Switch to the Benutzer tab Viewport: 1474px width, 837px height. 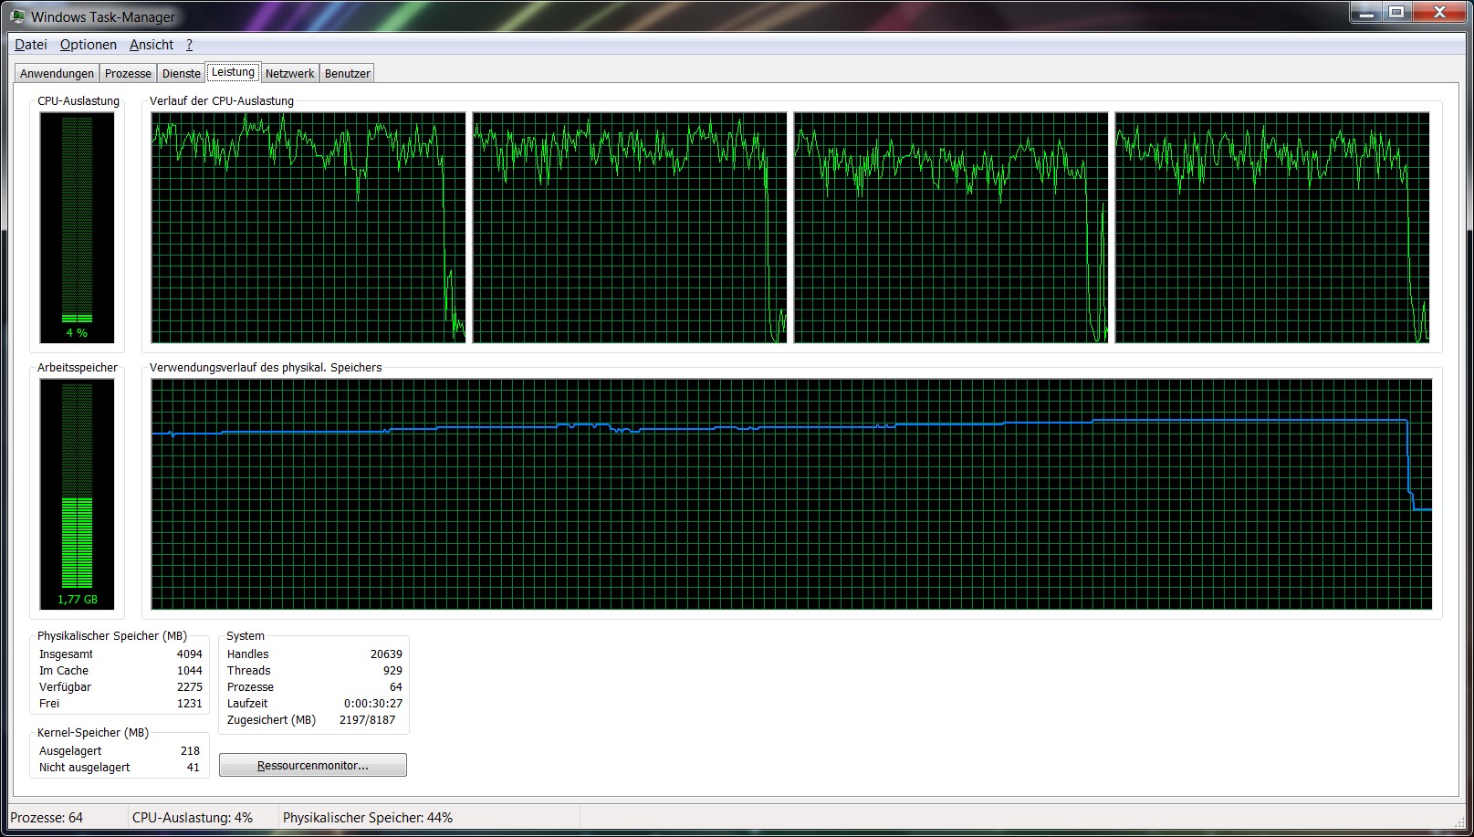(x=348, y=74)
